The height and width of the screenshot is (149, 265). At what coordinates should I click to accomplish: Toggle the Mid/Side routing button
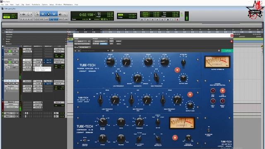(x=213, y=91)
